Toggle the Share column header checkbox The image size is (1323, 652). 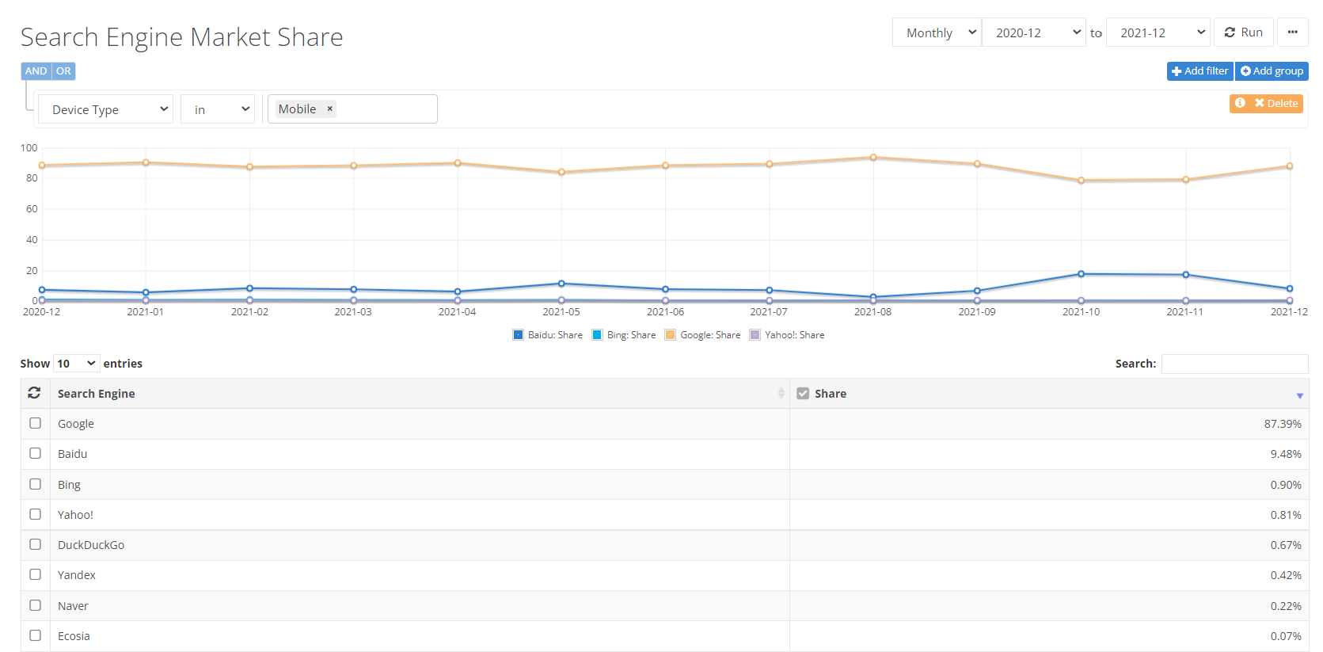coord(803,393)
